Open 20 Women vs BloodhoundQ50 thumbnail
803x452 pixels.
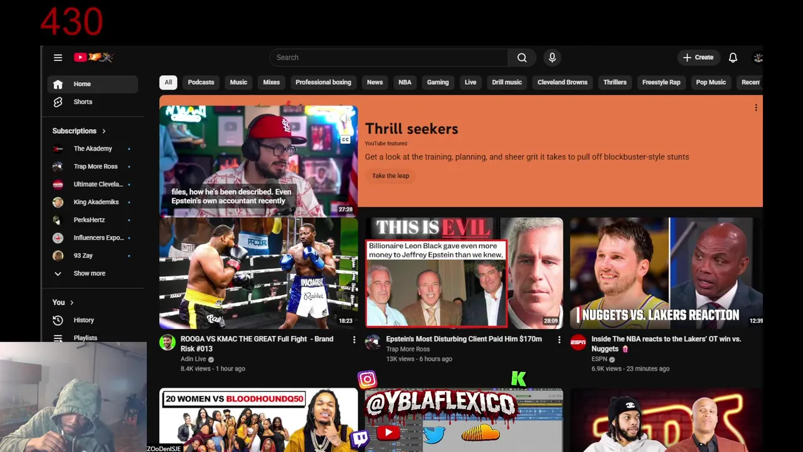click(258, 420)
